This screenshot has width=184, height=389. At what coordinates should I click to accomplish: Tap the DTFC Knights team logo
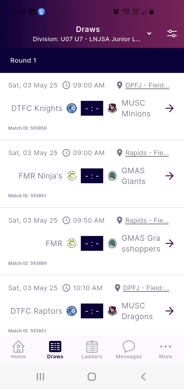point(72,108)
